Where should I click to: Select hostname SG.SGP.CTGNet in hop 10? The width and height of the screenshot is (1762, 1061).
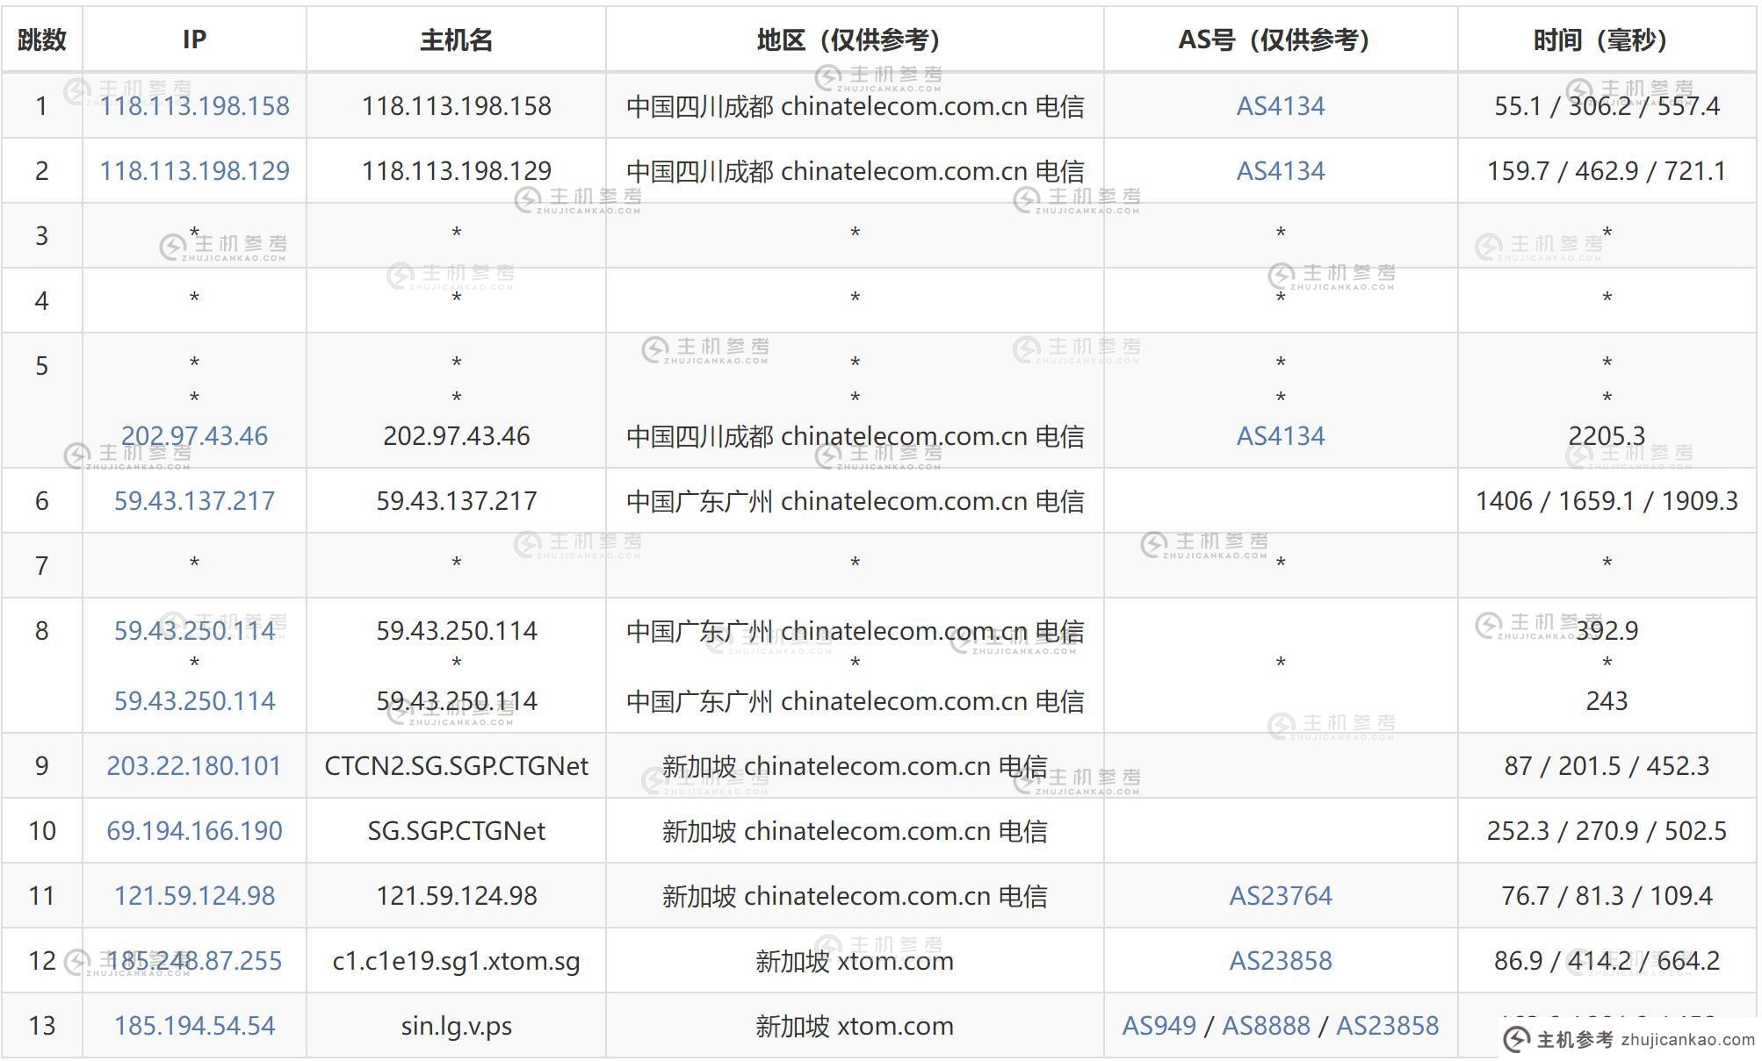point(456,831)
